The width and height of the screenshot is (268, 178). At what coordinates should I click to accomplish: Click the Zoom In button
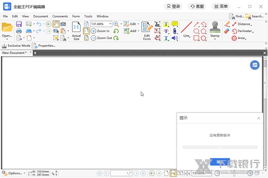(100, 31)
